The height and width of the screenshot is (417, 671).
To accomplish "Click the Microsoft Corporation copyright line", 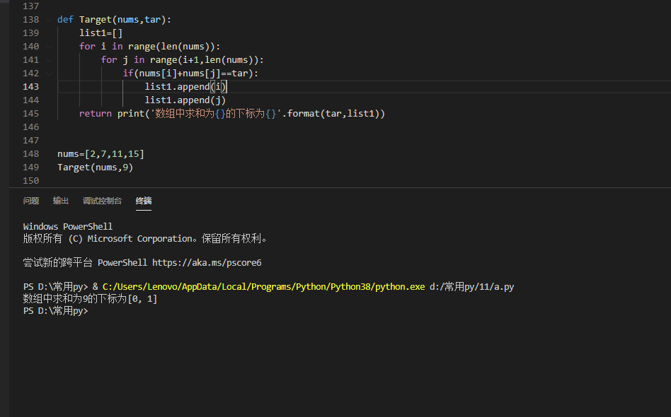I will [145, 239].
